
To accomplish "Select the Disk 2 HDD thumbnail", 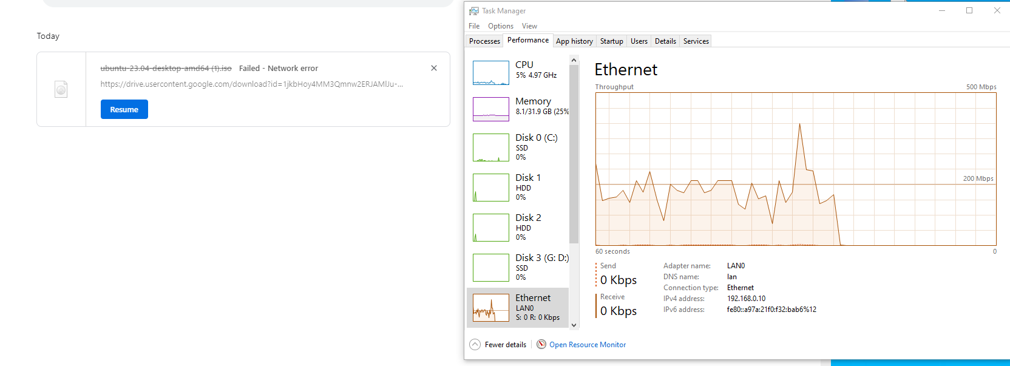I will [x=491, y=228].
